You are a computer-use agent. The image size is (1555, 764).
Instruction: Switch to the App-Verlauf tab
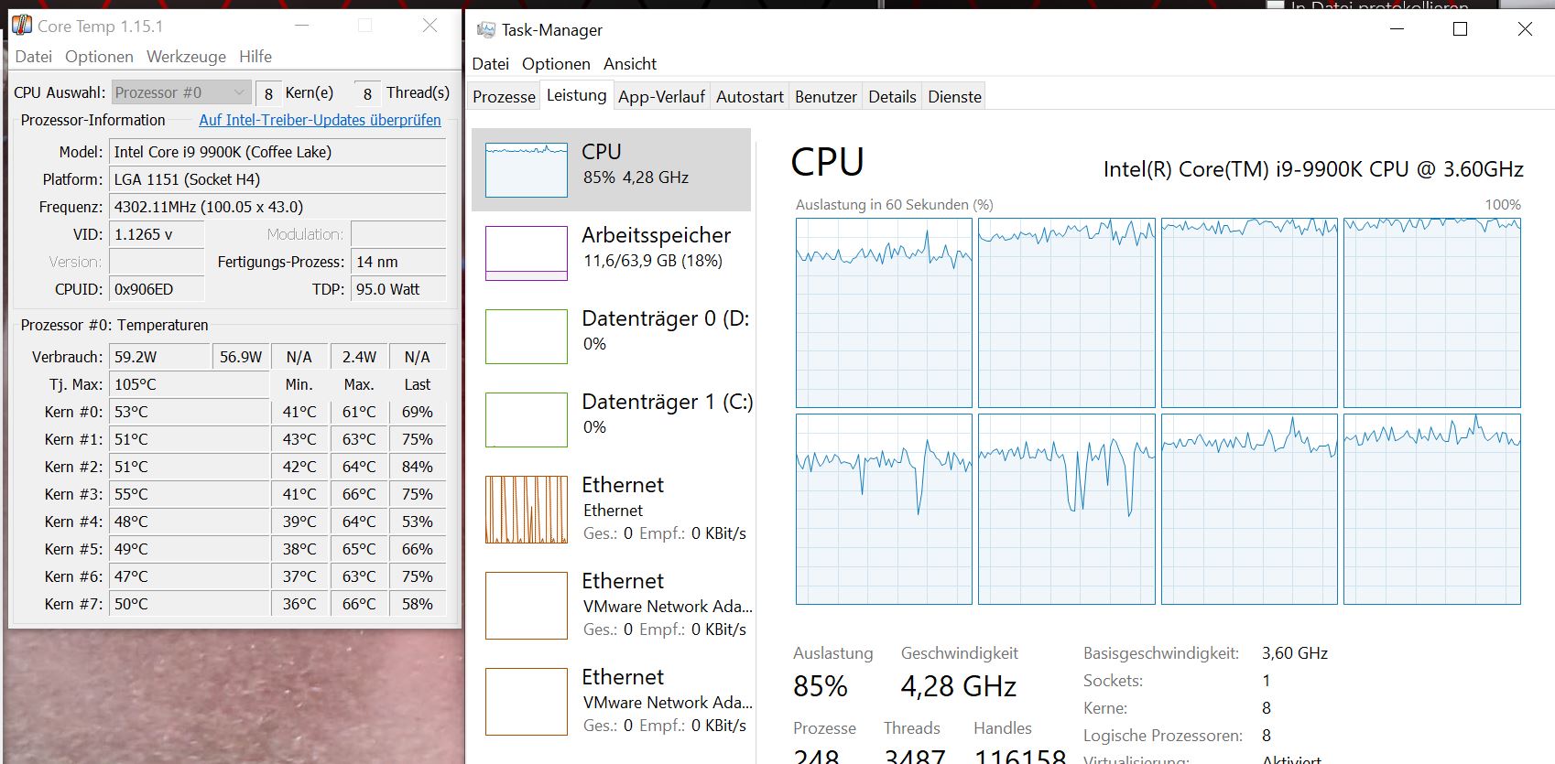point(661,95)
